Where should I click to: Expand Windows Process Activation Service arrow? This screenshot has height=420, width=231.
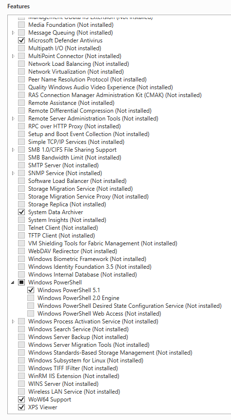(13, 321)
